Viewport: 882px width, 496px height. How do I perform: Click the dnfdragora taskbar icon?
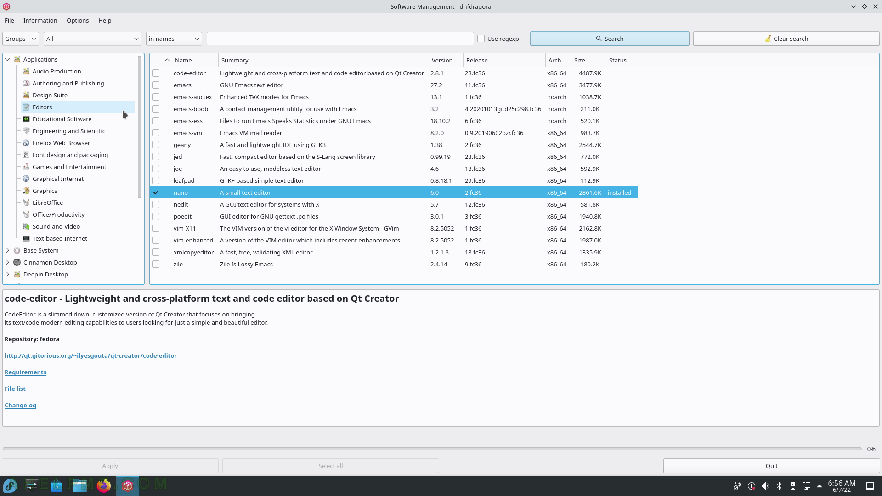[x=128, y=485]
